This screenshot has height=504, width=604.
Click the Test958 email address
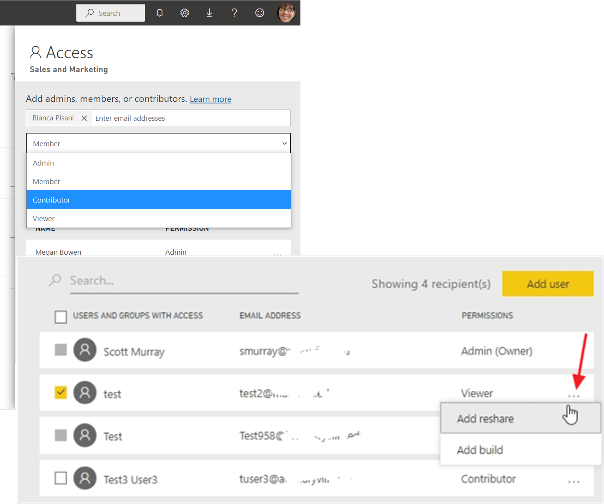click(300, 436)
